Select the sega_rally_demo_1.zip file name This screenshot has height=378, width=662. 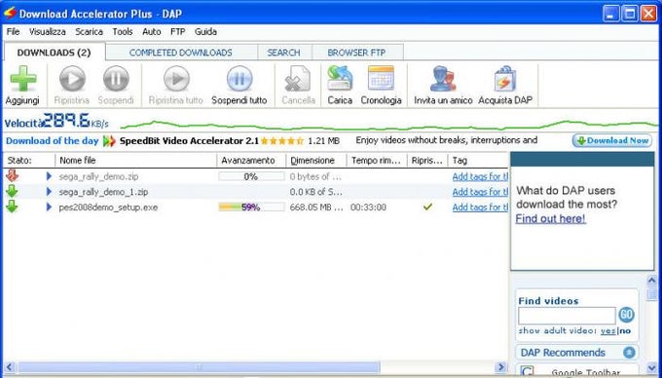103,192
